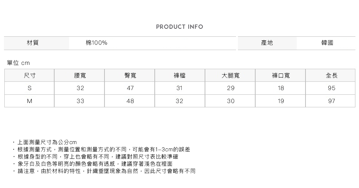
Task: Click the 韓國 origin value
Action: 327,43
